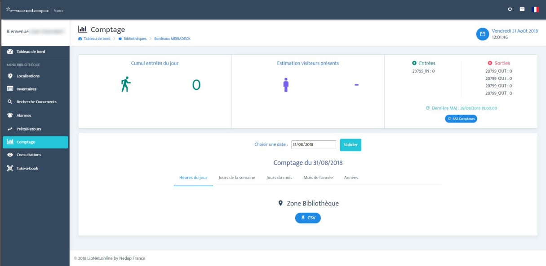
Task: Click the Choisir une date field
Action: pos(314,144)
